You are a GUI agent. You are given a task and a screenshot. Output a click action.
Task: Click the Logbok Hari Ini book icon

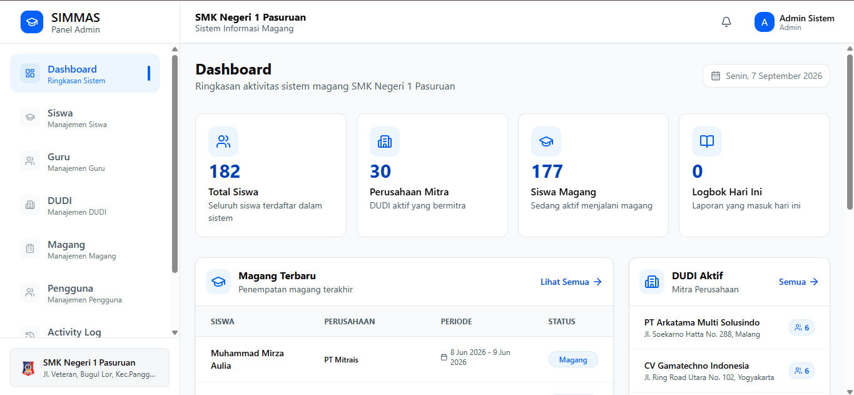click(x=707, y=141)
